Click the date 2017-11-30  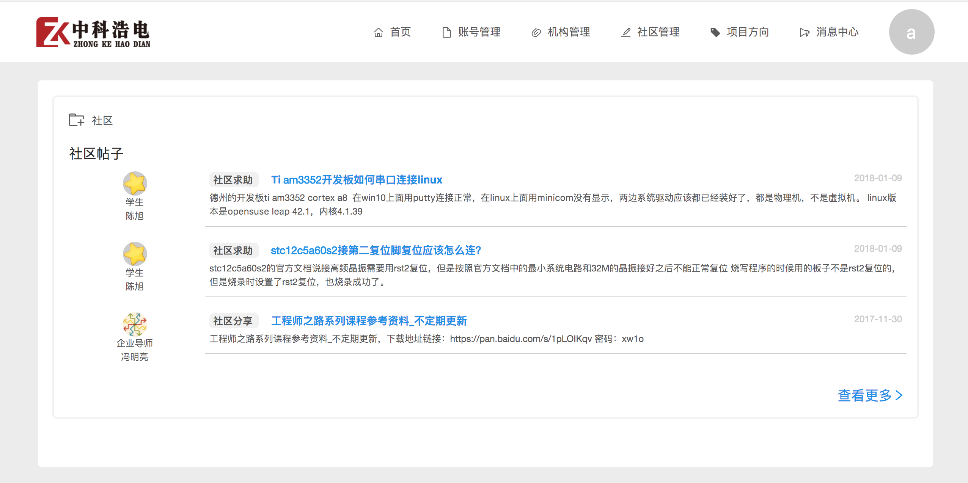(x=878, y=319)
